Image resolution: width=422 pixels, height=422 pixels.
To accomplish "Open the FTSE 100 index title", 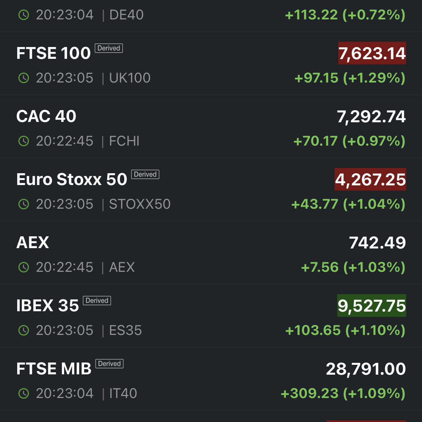I will [54, 53].
